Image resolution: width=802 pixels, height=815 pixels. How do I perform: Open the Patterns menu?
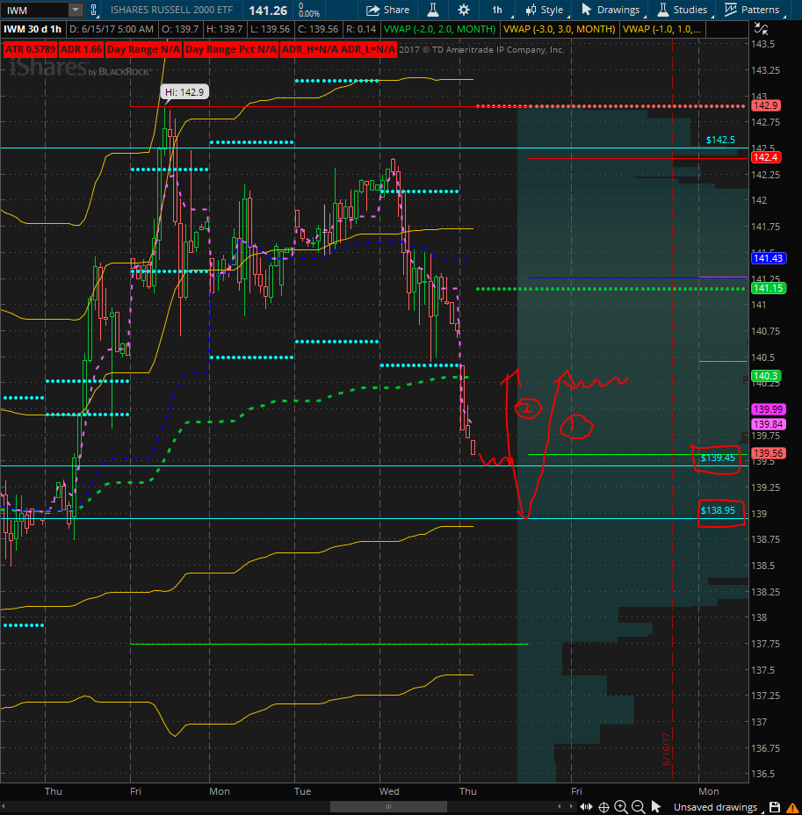(753, 10)
